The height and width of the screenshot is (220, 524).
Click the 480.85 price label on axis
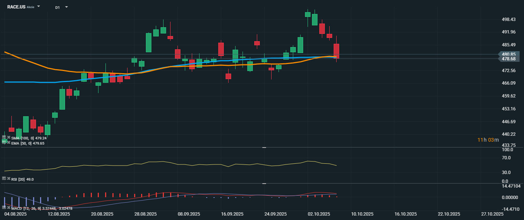[x=508, y=54]
